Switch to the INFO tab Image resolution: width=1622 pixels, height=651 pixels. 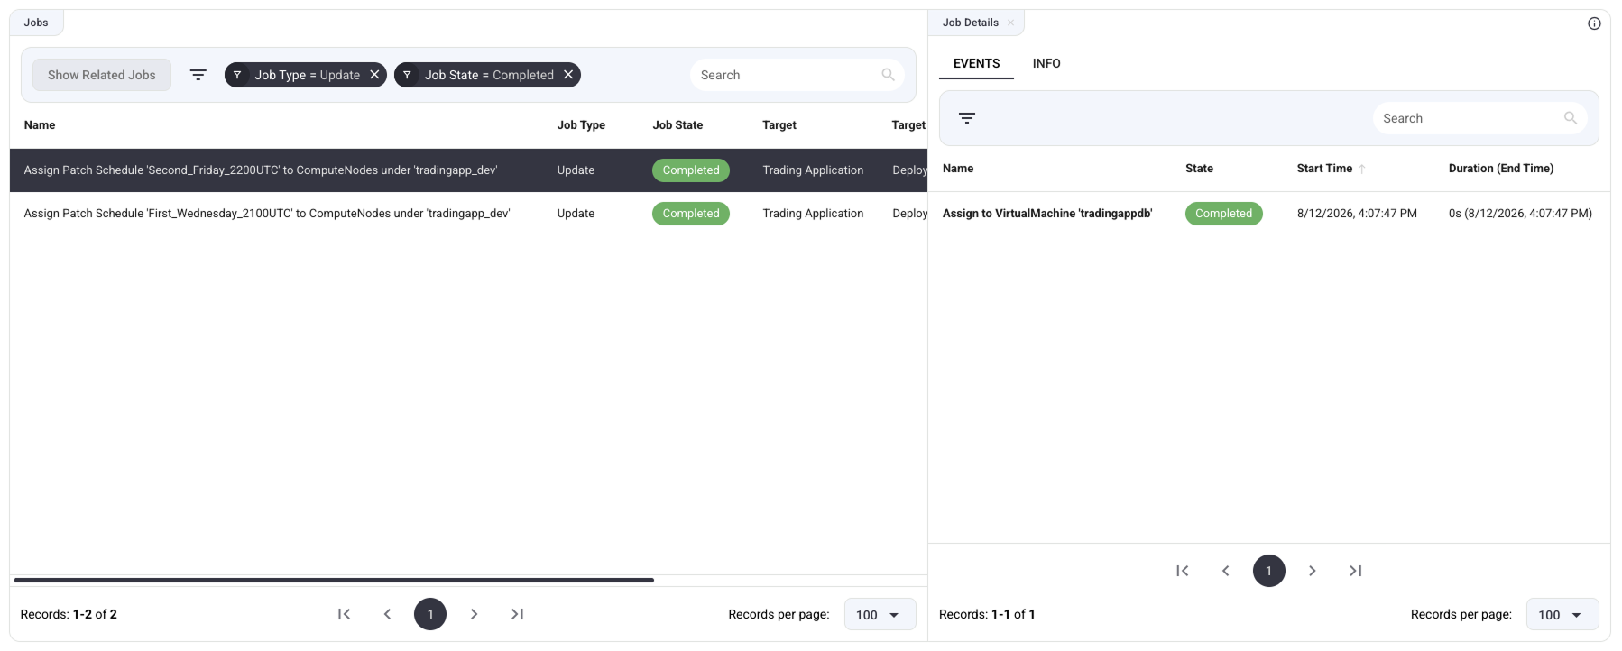point(1046,63)
